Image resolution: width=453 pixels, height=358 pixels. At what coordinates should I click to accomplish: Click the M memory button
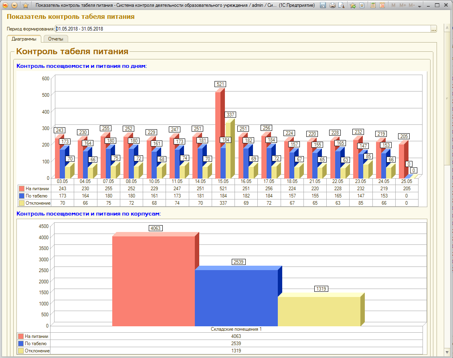[393, 5]
